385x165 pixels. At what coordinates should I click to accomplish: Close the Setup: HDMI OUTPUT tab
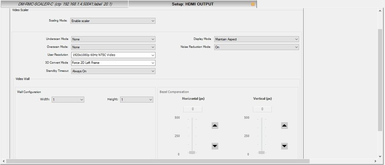[253, 4]
